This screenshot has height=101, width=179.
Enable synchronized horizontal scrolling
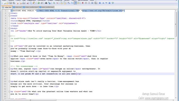pyautogui.click(x=65, y=3)
